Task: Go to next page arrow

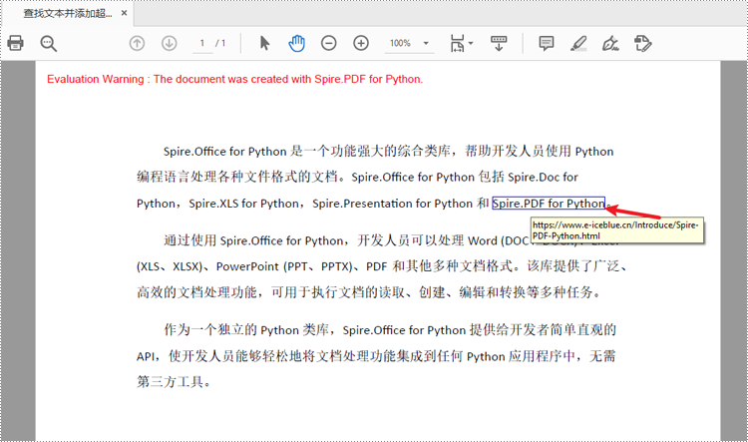Action: [x=169, y=44]
